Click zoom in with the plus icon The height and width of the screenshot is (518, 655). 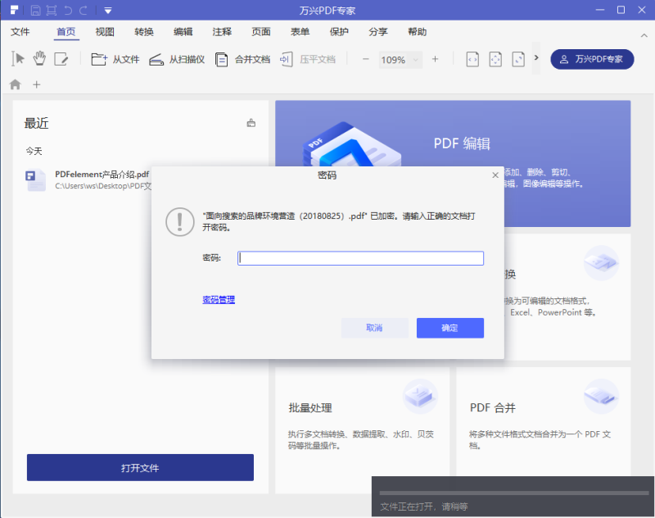pyautogui.click(x=433, y=59)
